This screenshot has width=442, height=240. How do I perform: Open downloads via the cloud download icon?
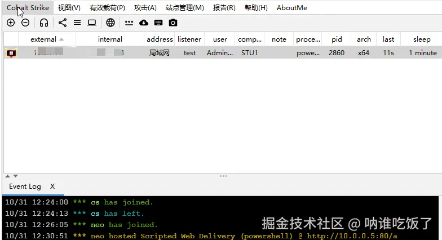click(x=143, y=23)
